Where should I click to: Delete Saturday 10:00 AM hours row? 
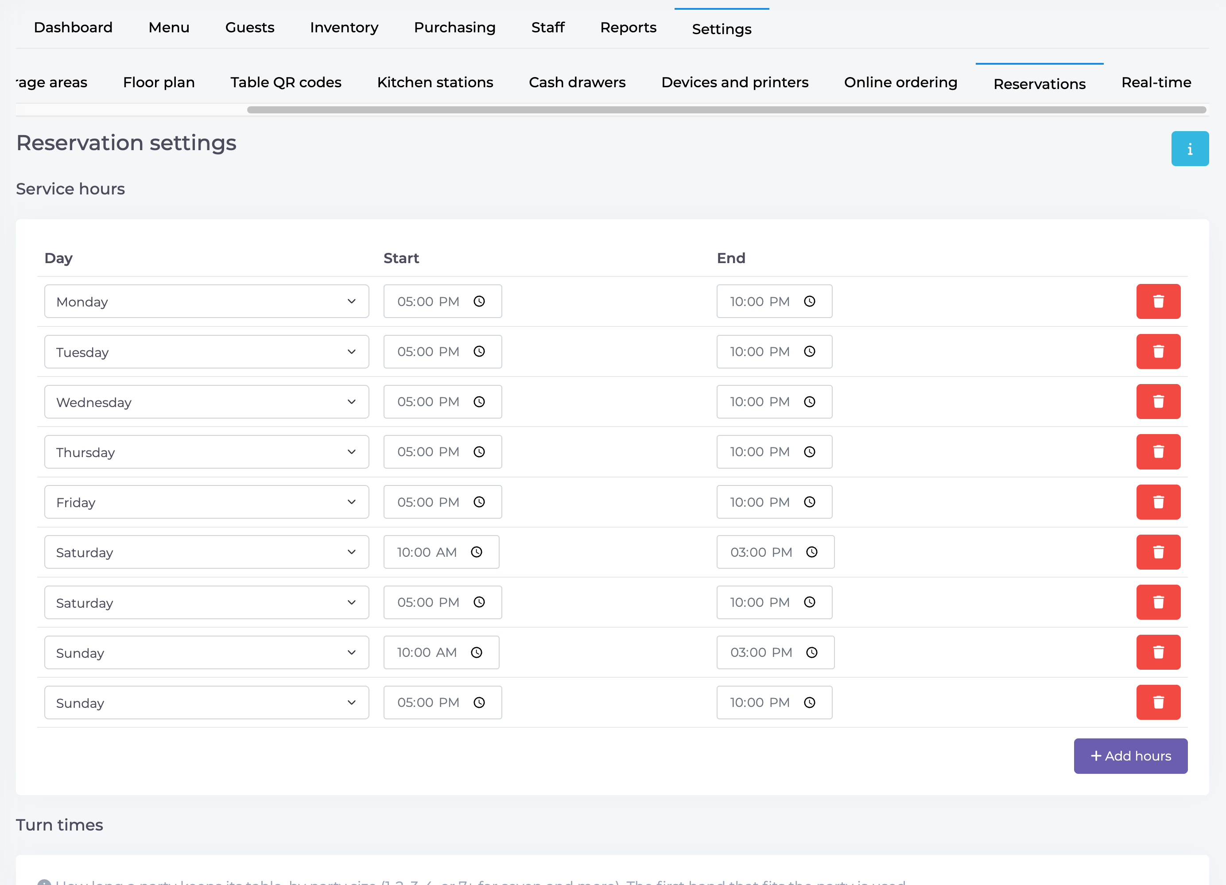(1158, 552)
